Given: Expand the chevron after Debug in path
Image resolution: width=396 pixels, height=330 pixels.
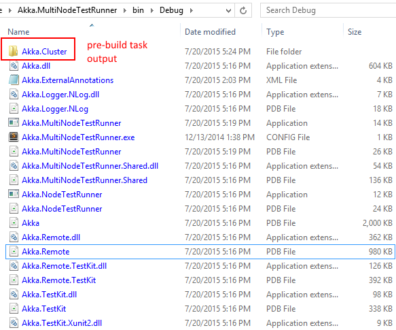Looking at the screenshot, I should click(192, 11).
